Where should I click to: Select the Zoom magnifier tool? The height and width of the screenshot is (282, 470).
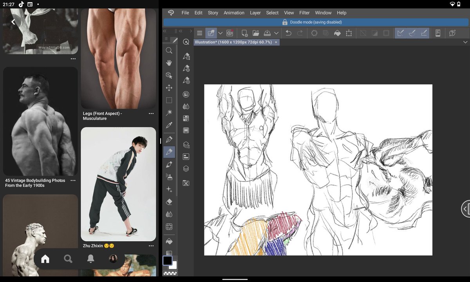(x=169, y=51)
